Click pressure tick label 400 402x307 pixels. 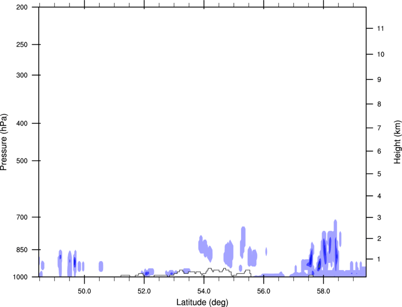pos(22,123)
